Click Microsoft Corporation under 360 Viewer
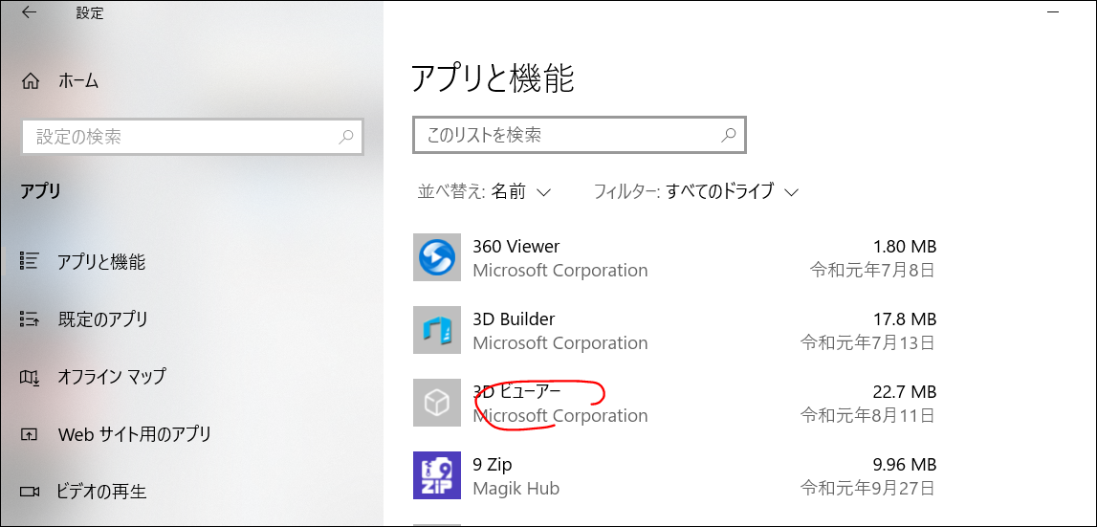The width and height of the screenshot is (1097, 527). [x=560, y=270]
